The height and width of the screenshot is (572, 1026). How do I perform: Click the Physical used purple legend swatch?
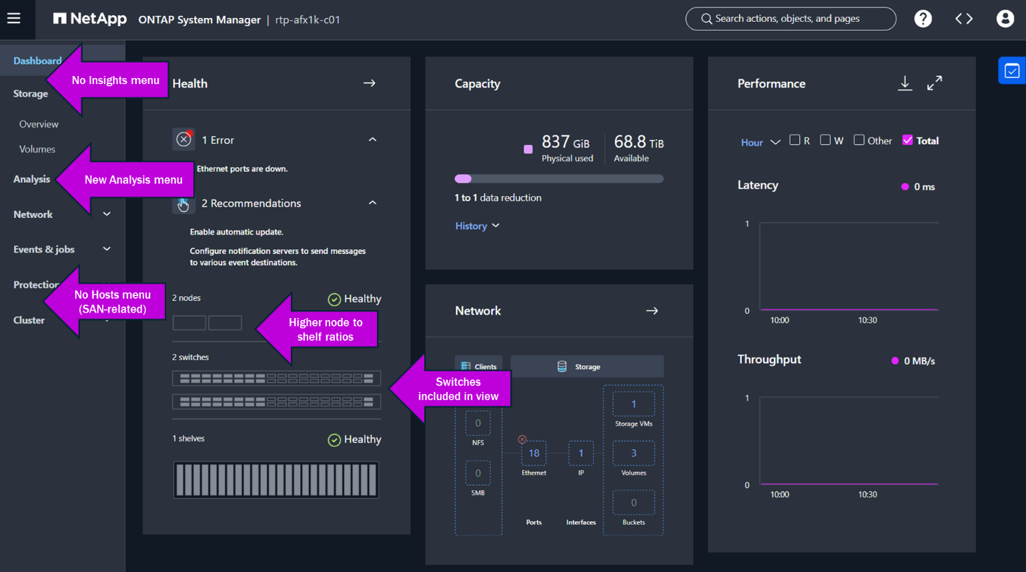[x=528, y=149]
